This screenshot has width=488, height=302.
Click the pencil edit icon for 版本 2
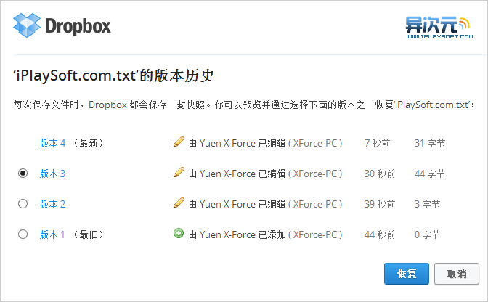tap(179, 203)
